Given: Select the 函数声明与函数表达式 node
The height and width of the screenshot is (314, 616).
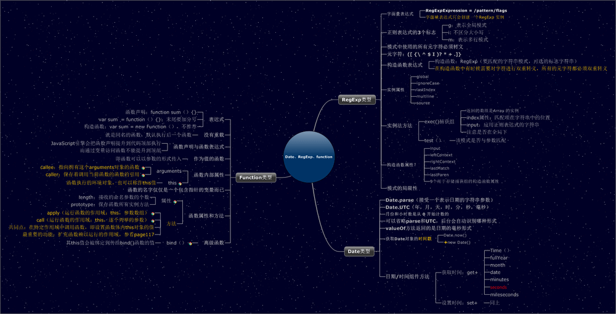Looking at the screenshot, I should tap(199, 147).
